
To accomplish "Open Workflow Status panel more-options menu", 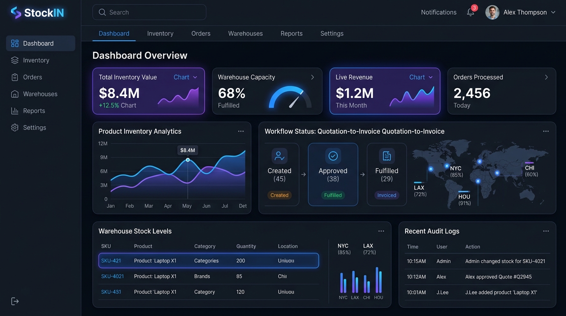I will click(546, 131).
